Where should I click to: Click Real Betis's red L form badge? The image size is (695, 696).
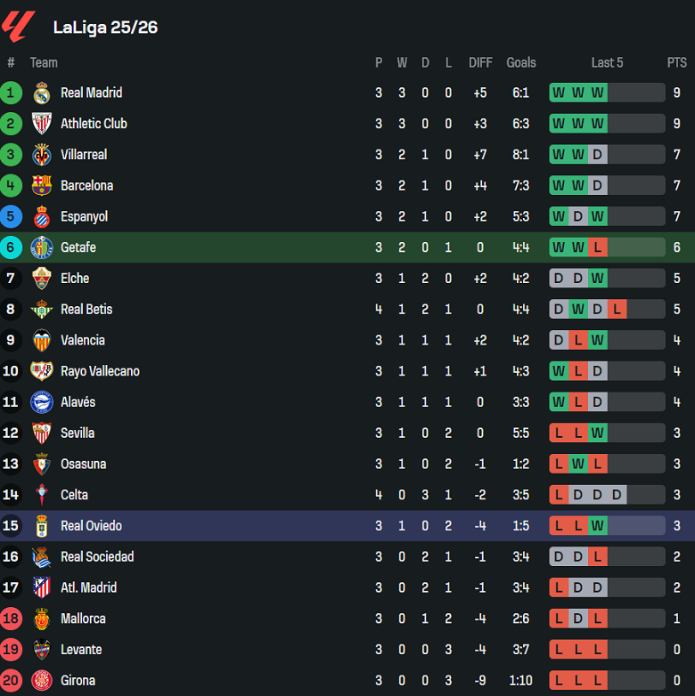(617, 310)
